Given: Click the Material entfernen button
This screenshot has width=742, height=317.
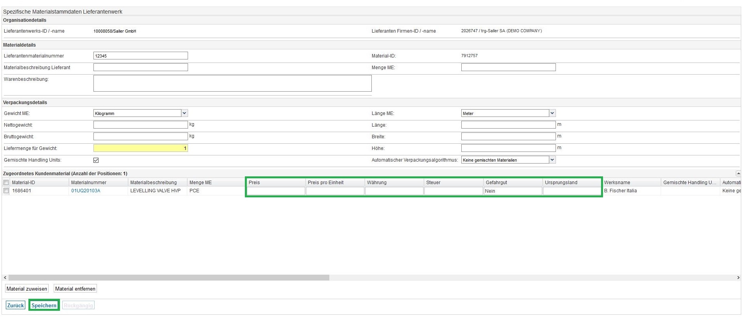Looking at the screenshot, I should (75, 289).
